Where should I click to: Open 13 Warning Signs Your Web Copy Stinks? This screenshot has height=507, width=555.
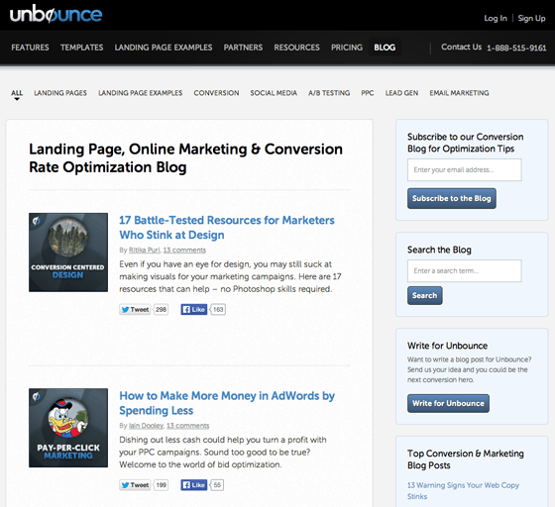pos(463,491)
